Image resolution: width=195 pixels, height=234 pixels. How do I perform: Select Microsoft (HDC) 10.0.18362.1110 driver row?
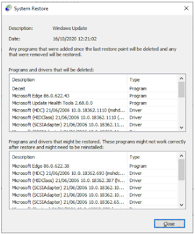coord(94,110)
